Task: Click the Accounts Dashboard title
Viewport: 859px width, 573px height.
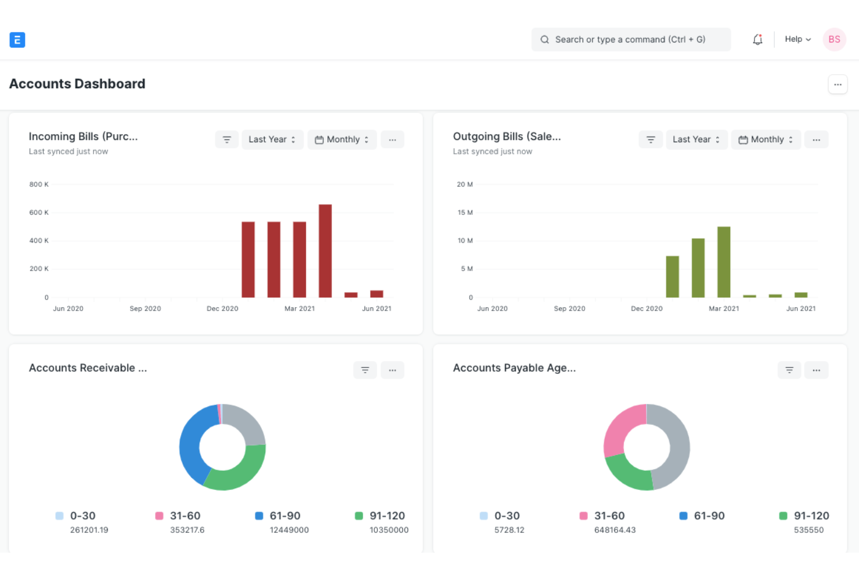Action: [x=77, y=84]
